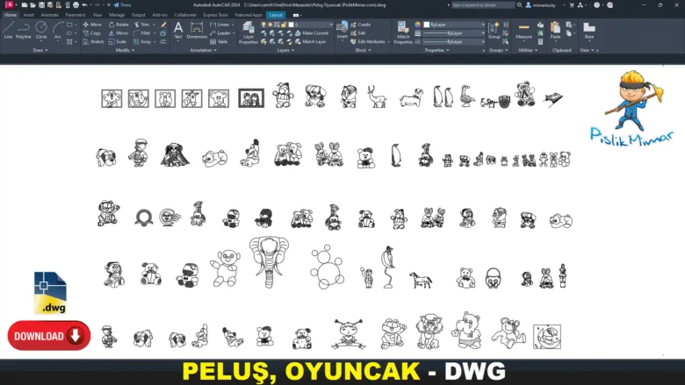Image resolution: width=685 pixels, height=385 pixels.
Task: Click the Scale tool
Action: pyautogui.click(x=118, y=42)
